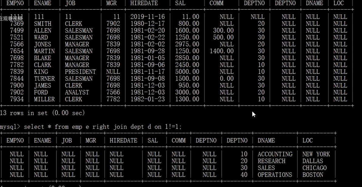362x187 pixels.
Task: Select MILLER's salary 1300.00
Action: point(187,99)
